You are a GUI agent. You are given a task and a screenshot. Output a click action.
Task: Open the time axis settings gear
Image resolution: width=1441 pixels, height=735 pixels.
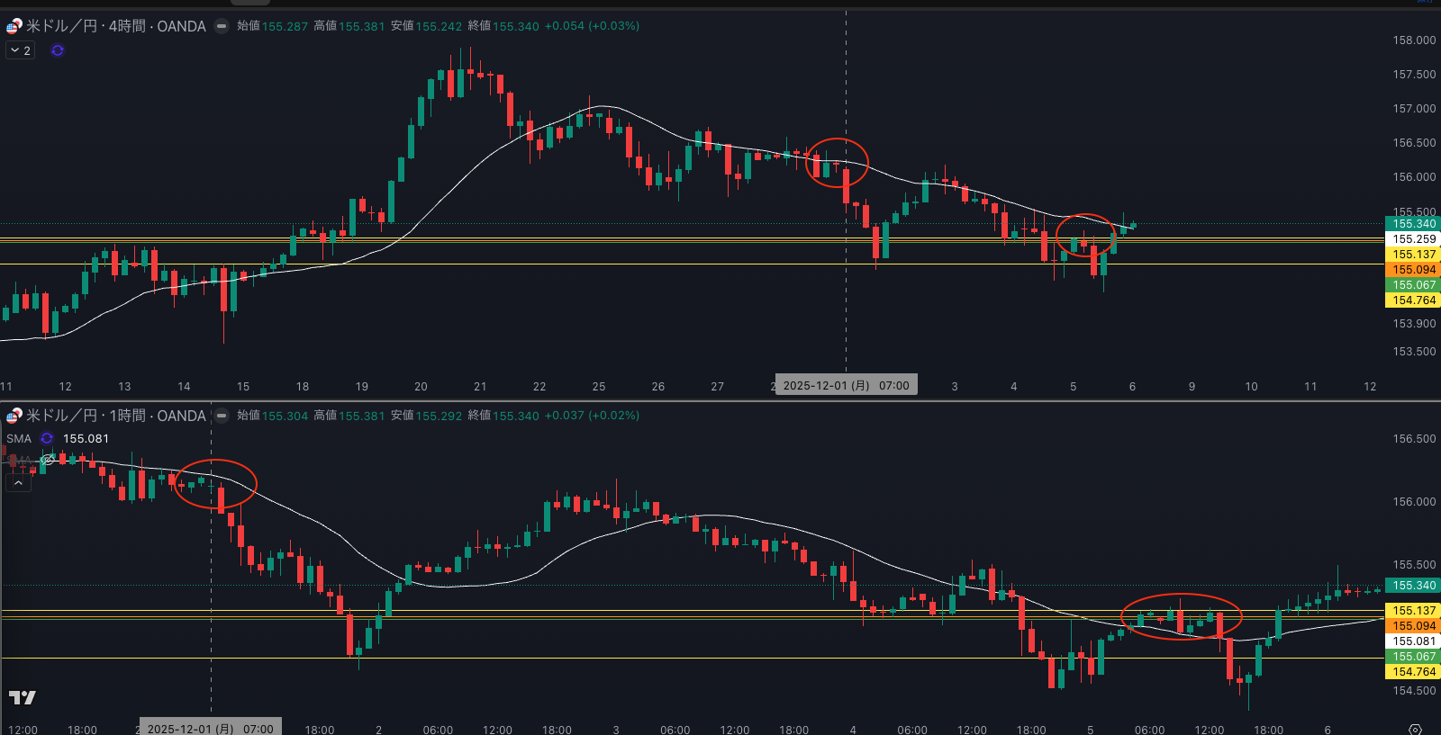pyautogui.click(x=1415, y=729)
